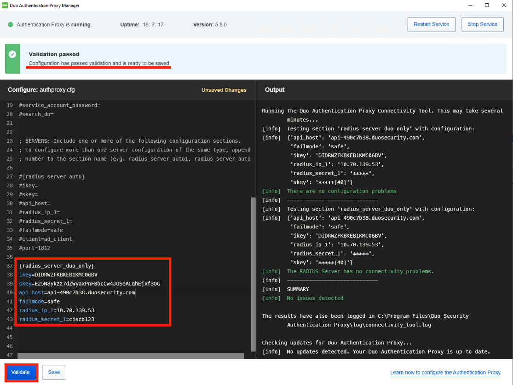The height and width of the screenshot is (385, 513).
Task: Click the Restart Service button
Action: click(431, 24)
